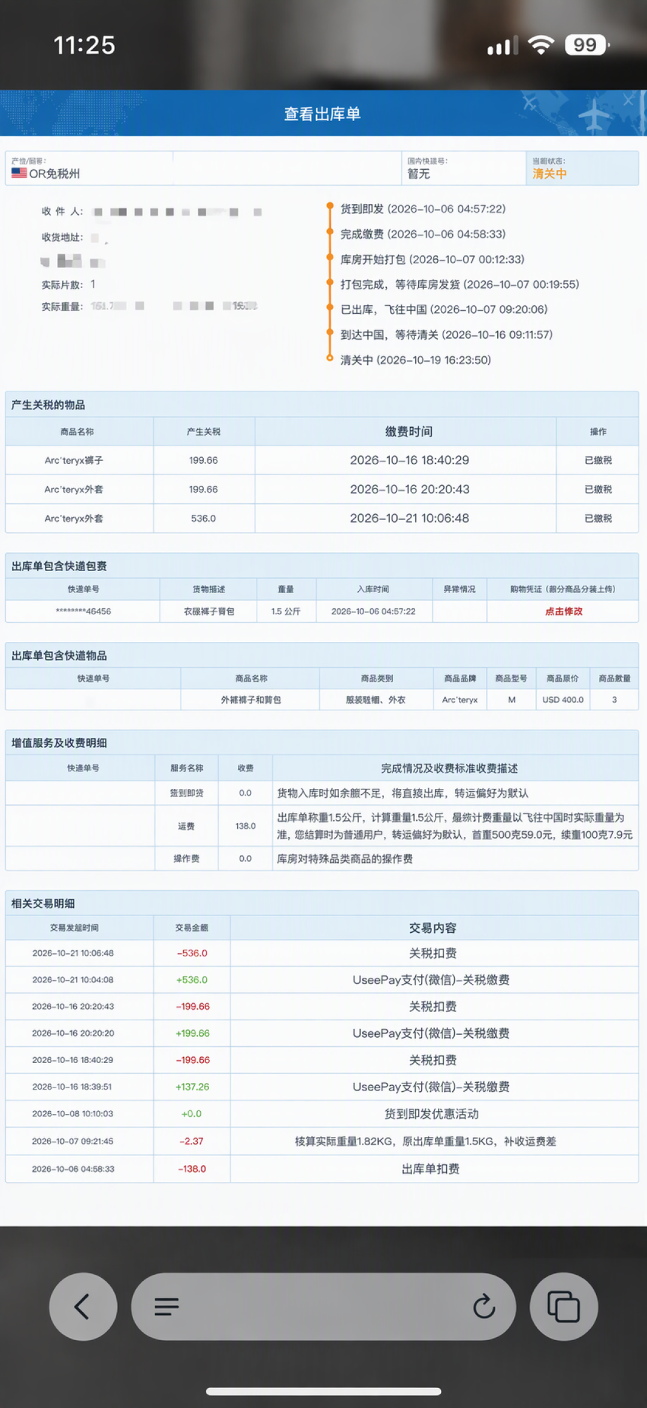Tap the tracking number ********46456
This screenshot has height=1408, width=647.
83,611
